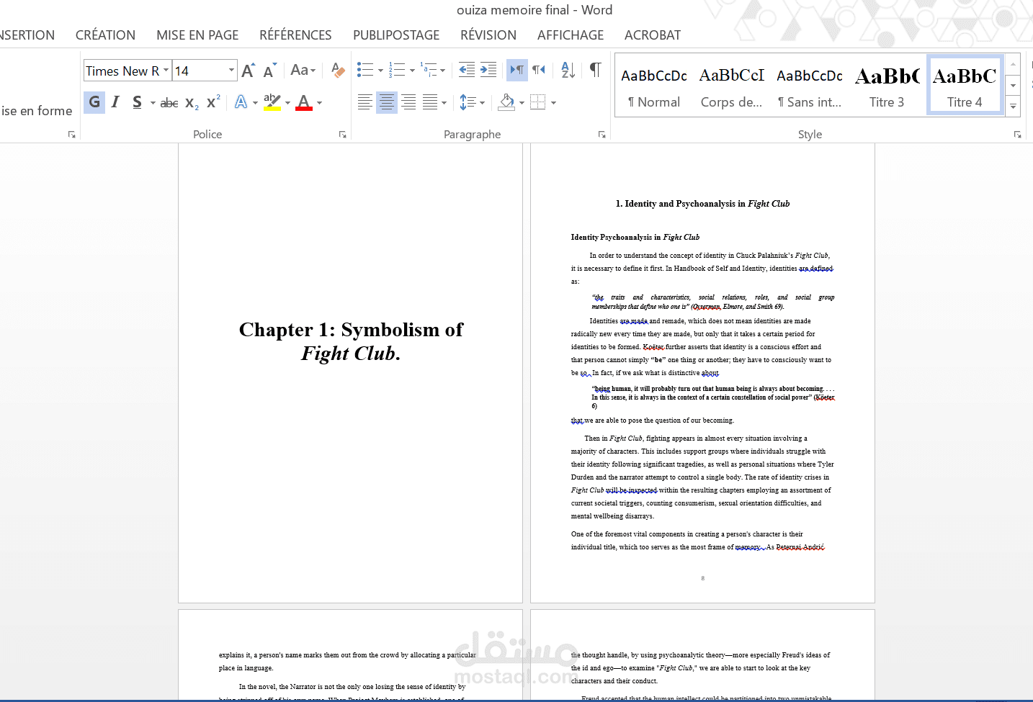This screenshot has width=1033, height=702.
Task: Clear all formatting with the eraser icon
Action: coord(338,70)
